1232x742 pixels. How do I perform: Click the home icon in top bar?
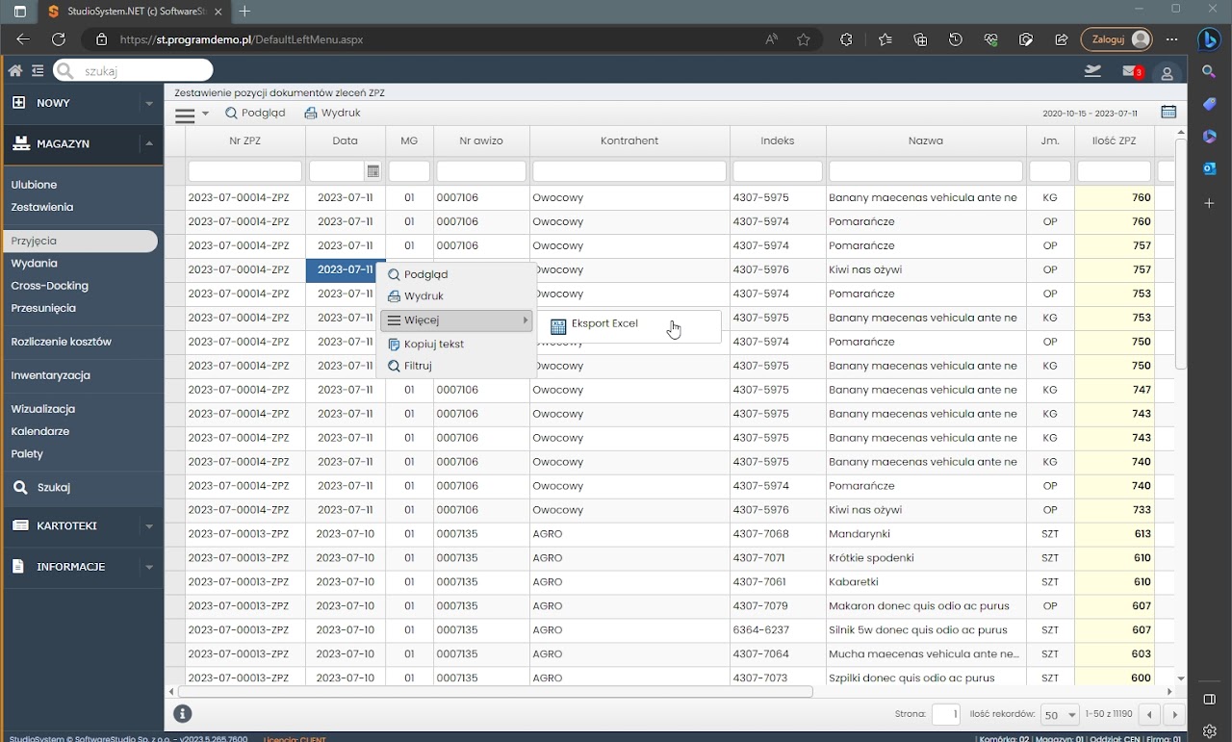click(15, 70)
